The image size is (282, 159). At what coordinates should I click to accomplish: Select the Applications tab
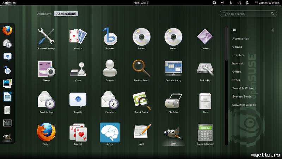point(66,14)
